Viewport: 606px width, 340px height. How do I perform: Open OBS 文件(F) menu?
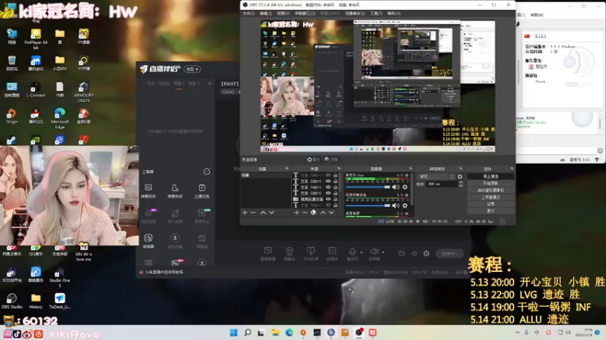click(248, 14)
